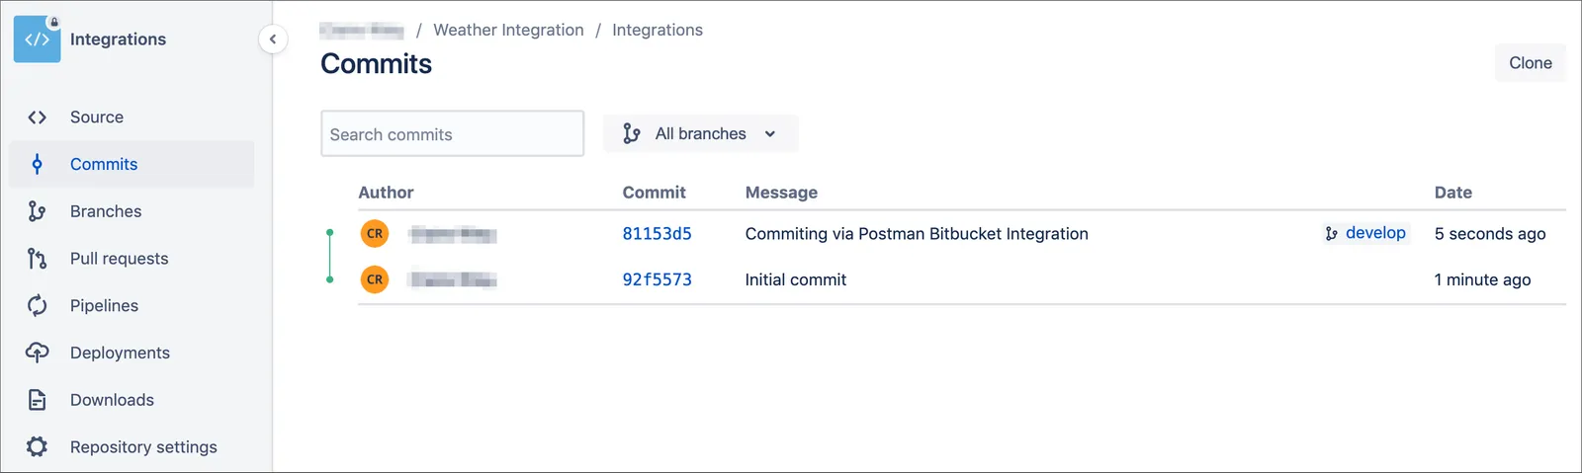Click the '1 minute ago' date

1482,279
